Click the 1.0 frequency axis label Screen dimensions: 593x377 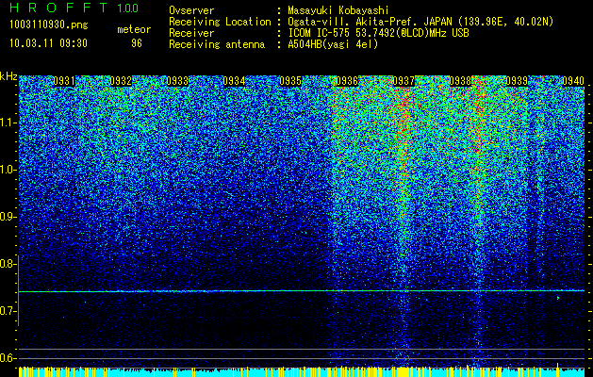[x=7, y=170]
